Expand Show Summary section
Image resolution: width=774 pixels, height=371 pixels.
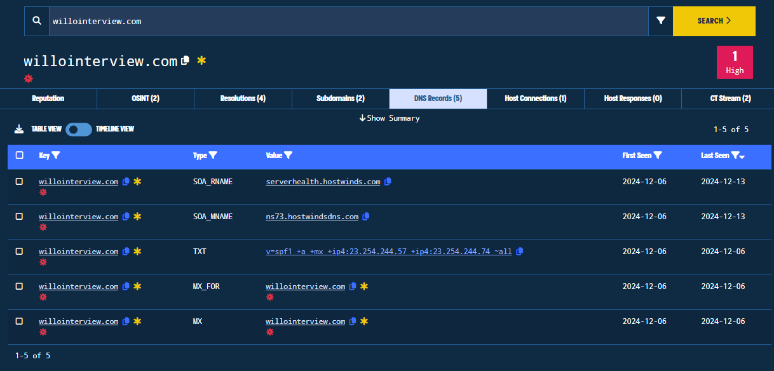[x=389, y=118]
